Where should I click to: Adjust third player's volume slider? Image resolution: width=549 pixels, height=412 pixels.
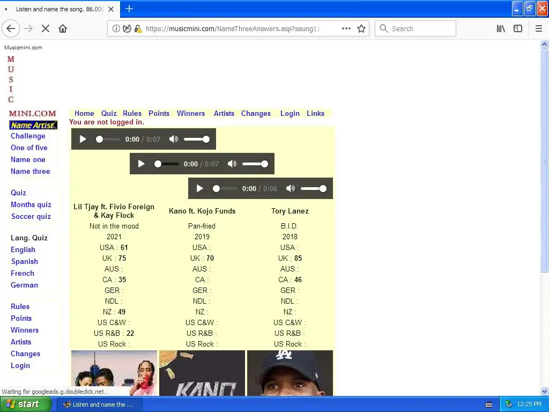pyautogui.click(x=313, y=188)
